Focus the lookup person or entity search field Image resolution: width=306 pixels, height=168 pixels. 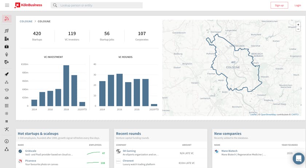(98, 5)
